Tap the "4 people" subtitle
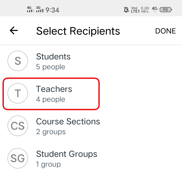Image resolution: width=182 pixels, height=175 pixels. pos(50,99)
